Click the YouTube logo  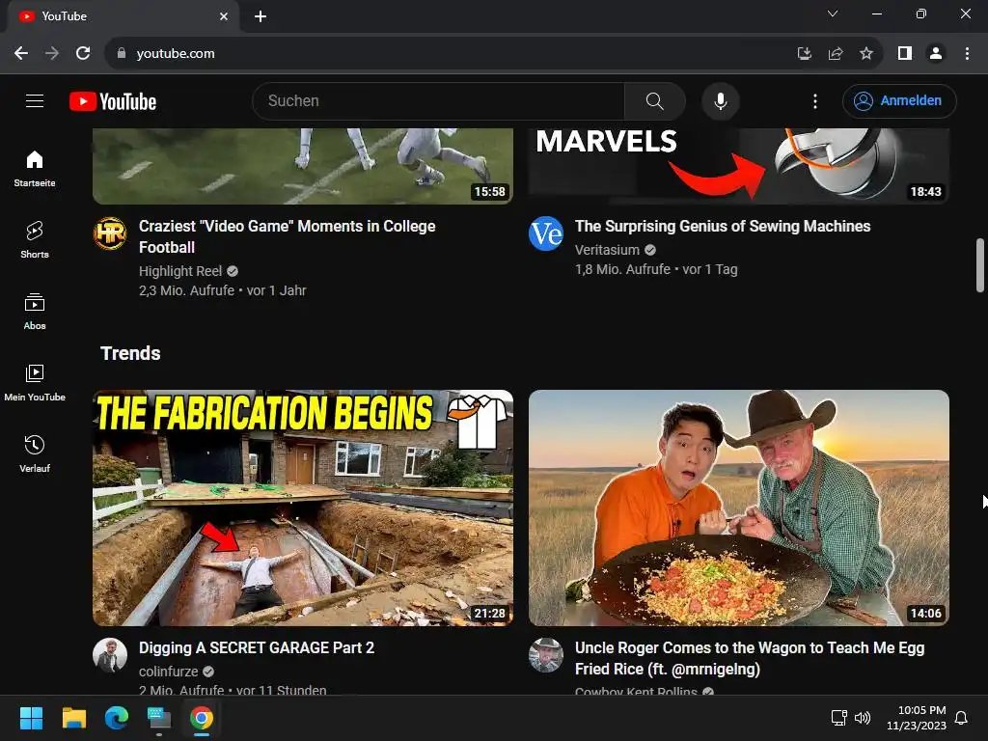[x=113, y=101]
